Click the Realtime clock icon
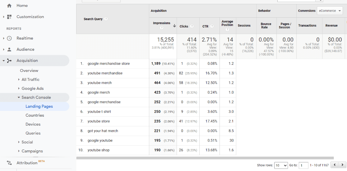Image resolution: width=347 pixels, height=171 pixels. [x=9, y=38]
